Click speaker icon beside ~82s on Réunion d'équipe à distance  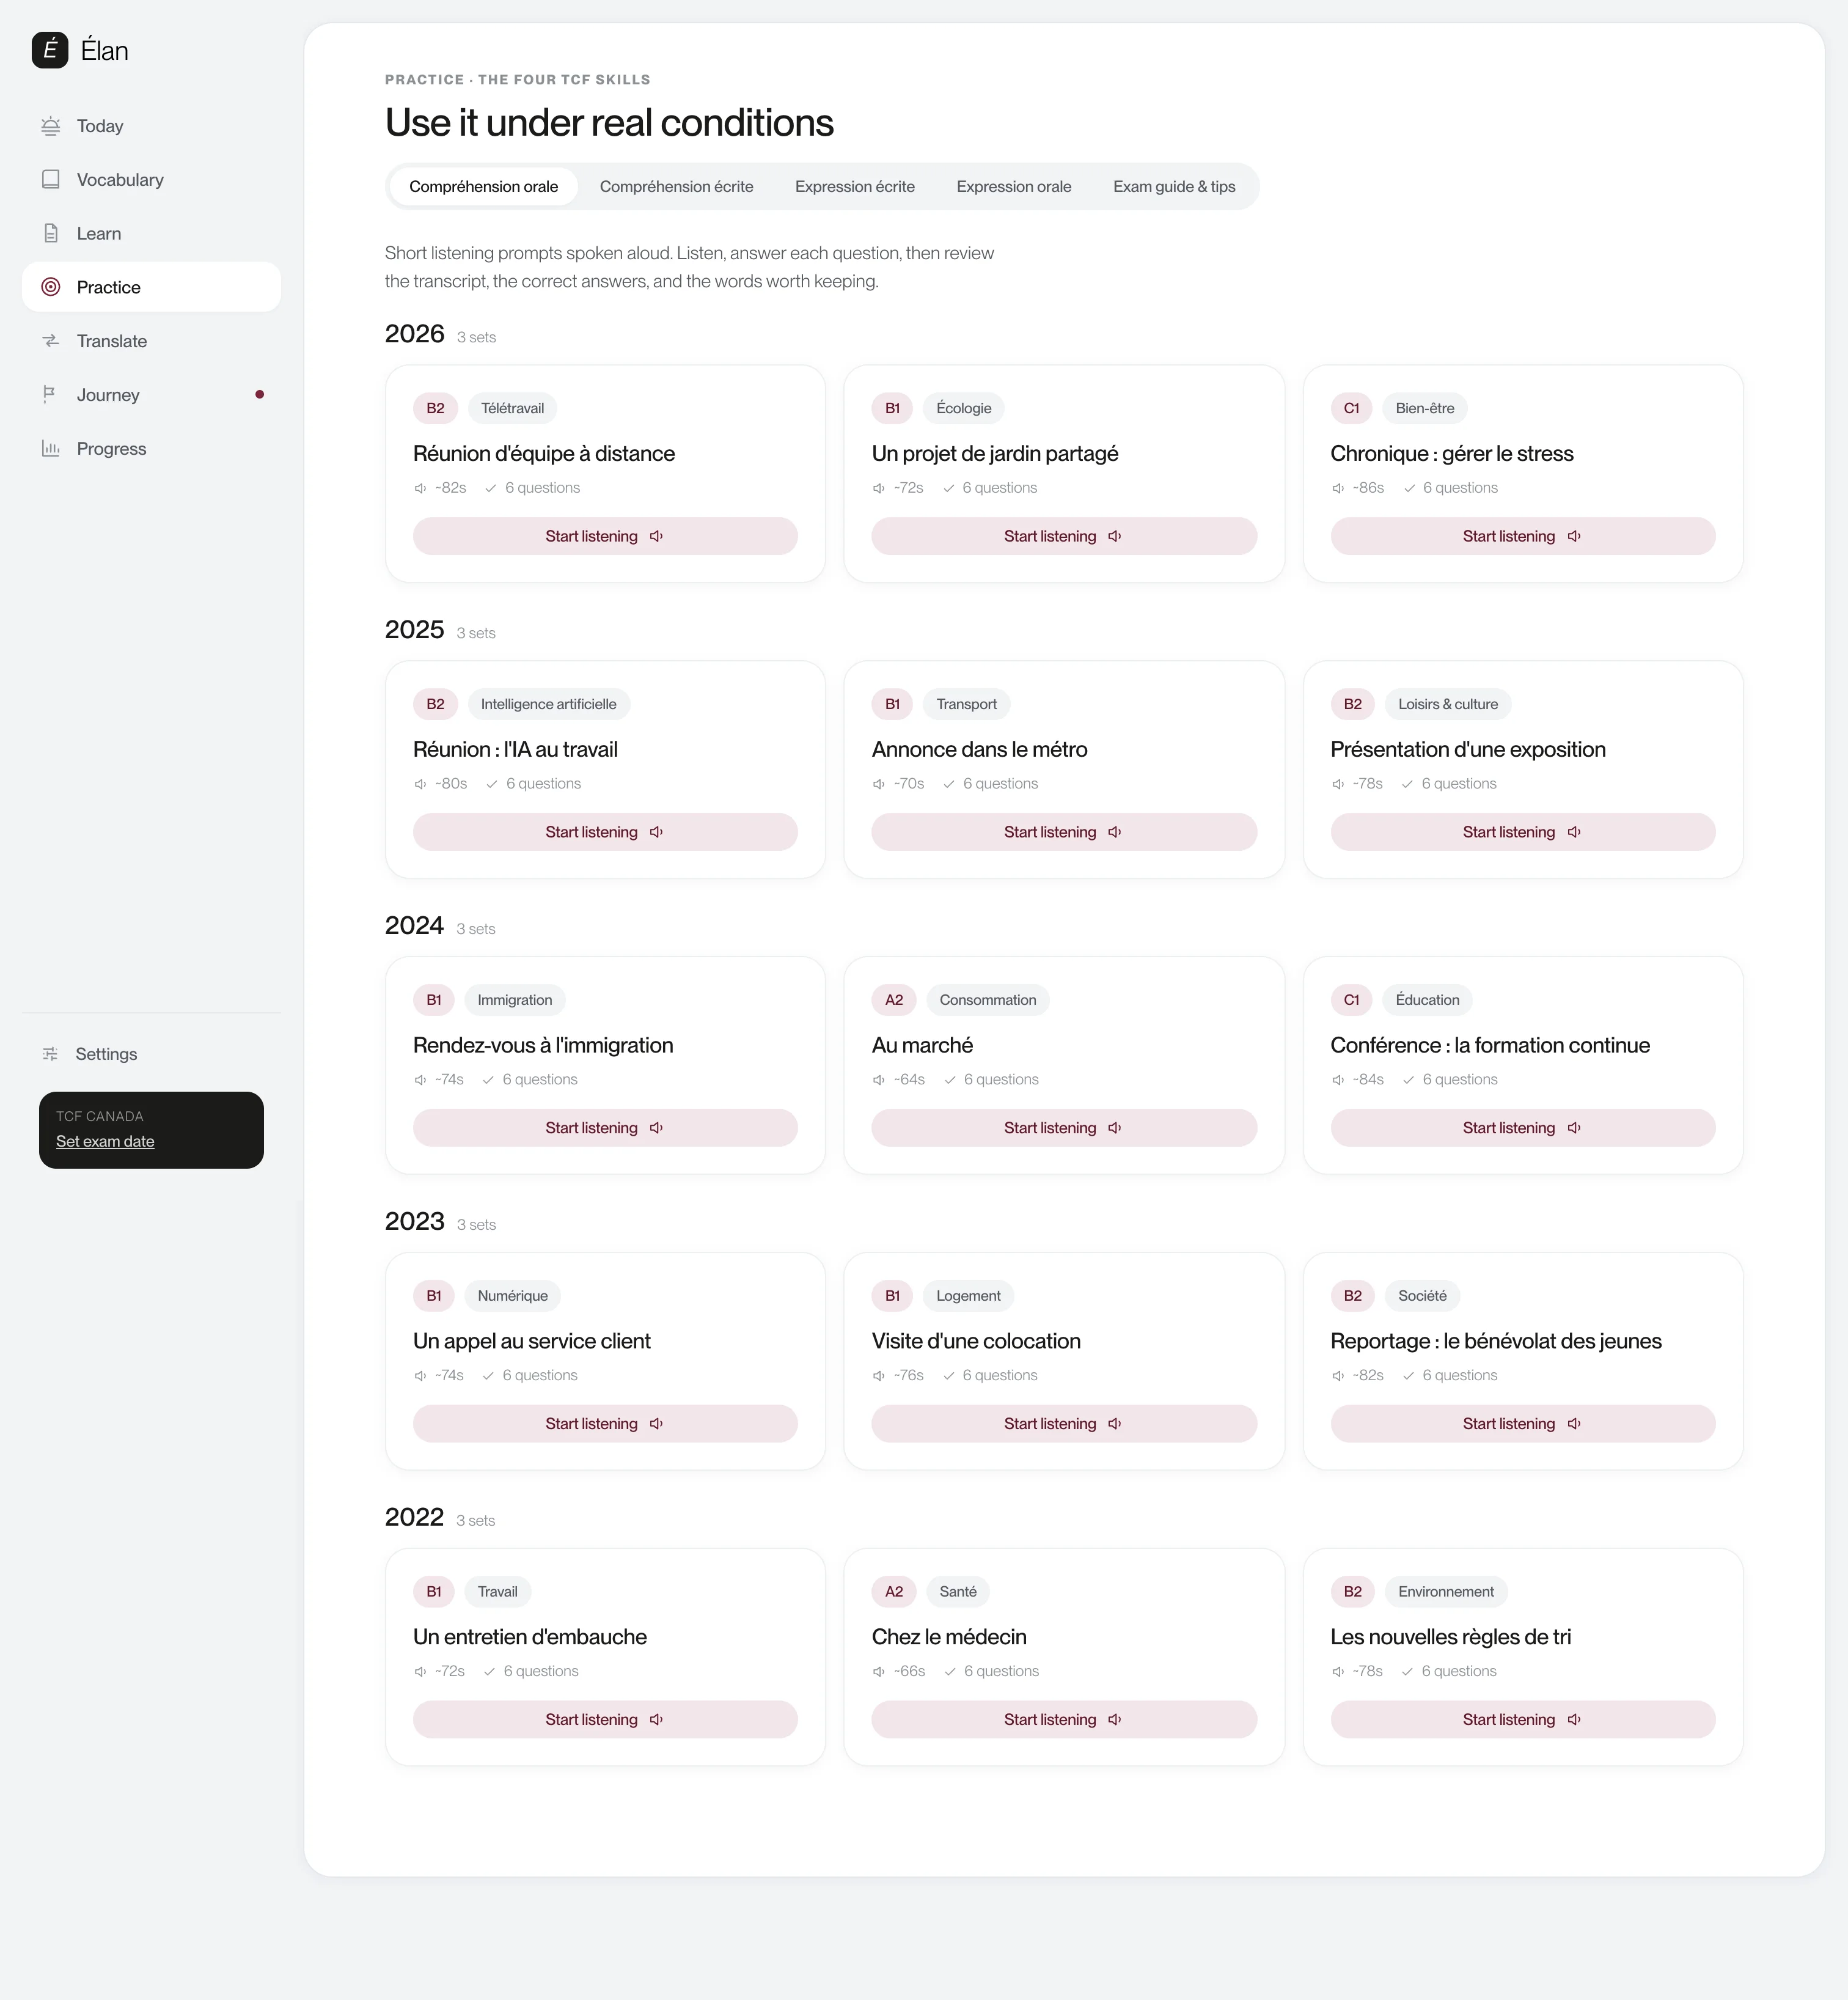coord(420,488)
